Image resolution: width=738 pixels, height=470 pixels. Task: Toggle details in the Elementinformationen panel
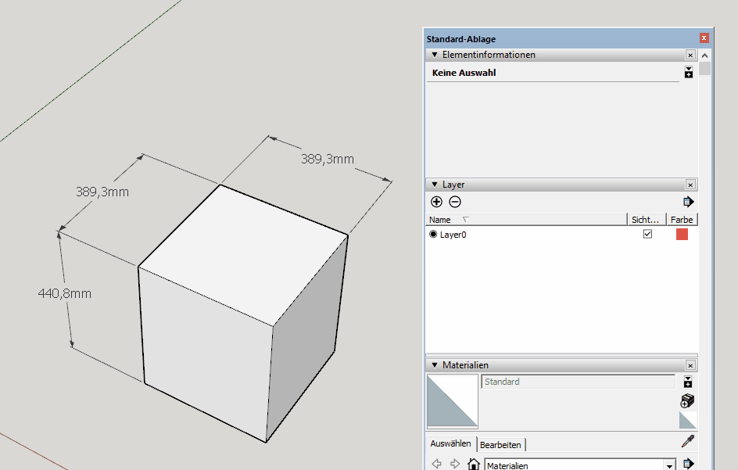point(688,73)
